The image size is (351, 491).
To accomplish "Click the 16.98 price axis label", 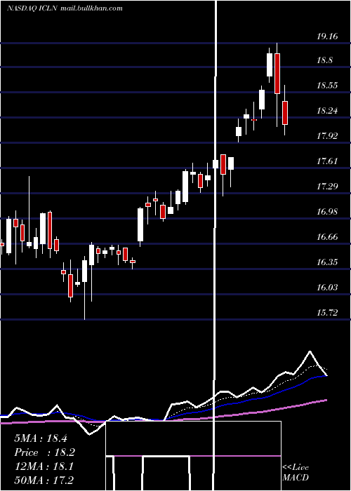I will click(327, 212).
